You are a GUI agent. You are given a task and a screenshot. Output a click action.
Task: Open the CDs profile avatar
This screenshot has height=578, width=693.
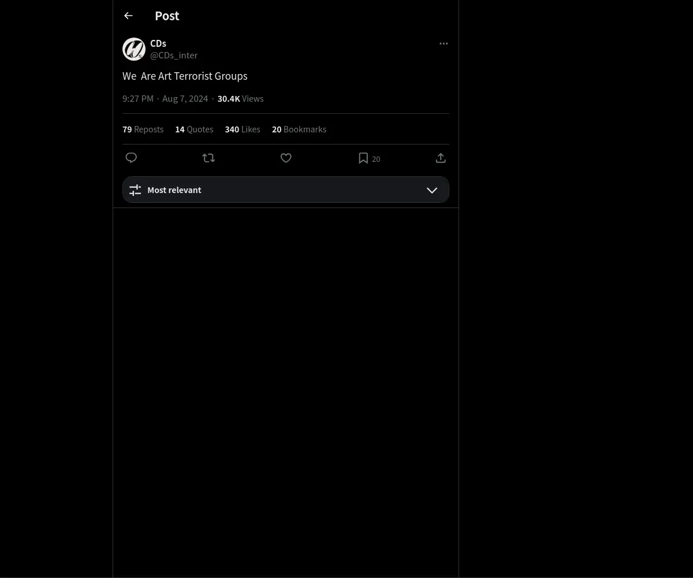click(134, 49)
